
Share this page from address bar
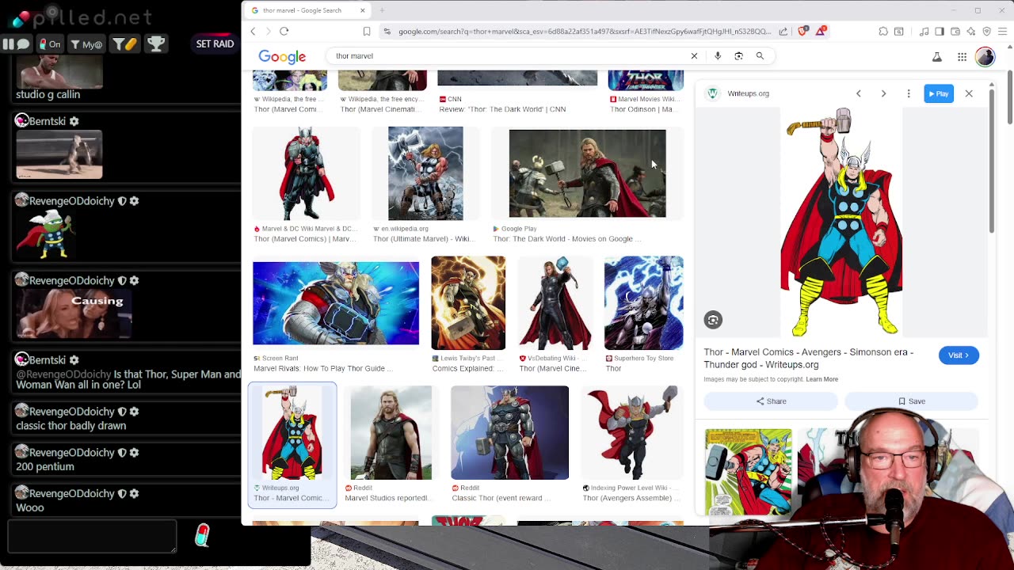coord(783,32)
